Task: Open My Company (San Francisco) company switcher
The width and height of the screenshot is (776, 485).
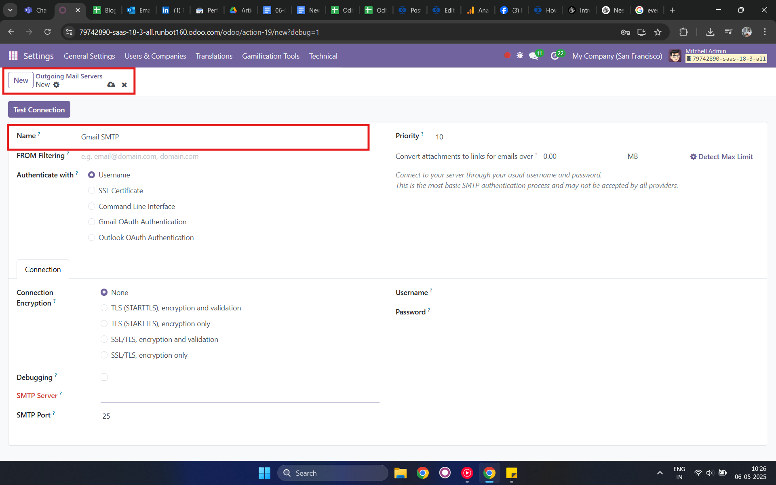Action: point(617,56)
